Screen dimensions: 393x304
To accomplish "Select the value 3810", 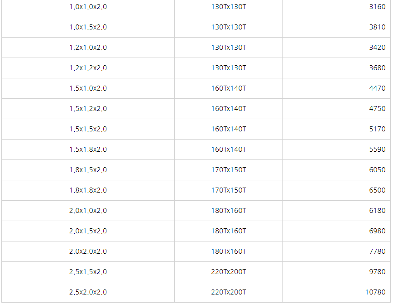I will (x=377, y=27).
